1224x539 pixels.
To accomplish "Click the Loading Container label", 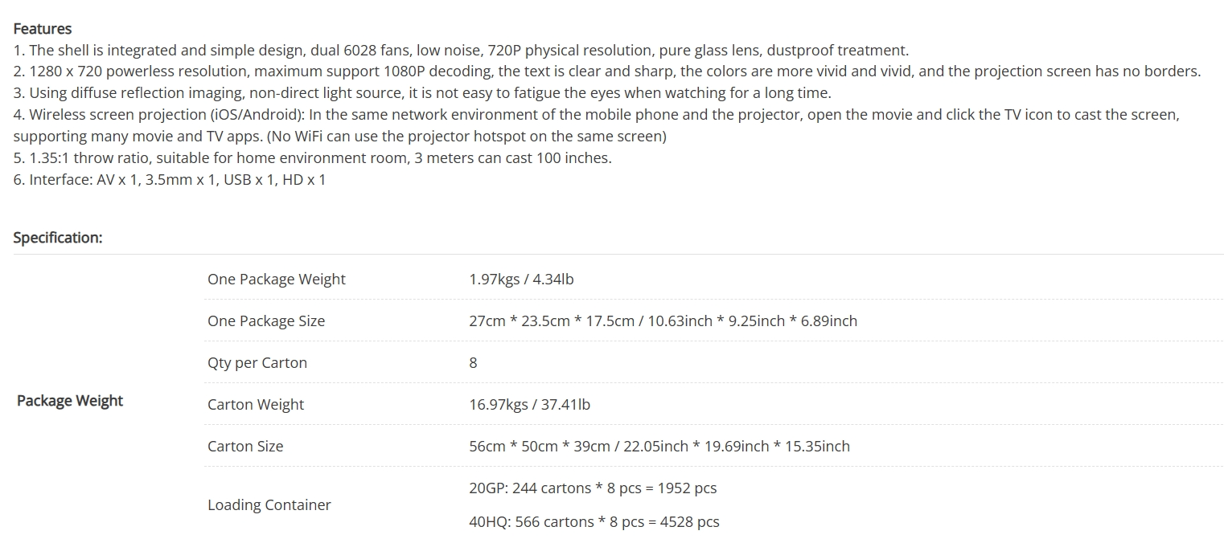I will [x=269, y=504].
